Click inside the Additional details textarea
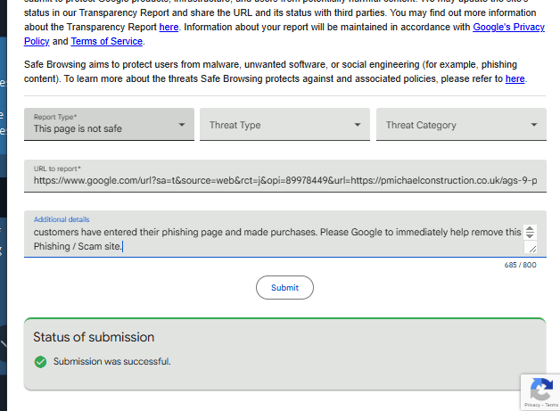This screenshot has height=411, width=560. click(268, 239)
